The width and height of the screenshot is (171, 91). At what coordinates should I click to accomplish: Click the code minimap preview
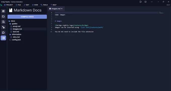162,13
